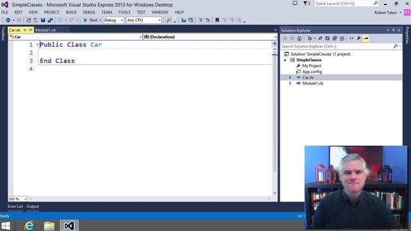The width and height of the screenshot is (411, 231).
Task: Click the Uncomment Lines icon
Action: click(x=207, y=20)
